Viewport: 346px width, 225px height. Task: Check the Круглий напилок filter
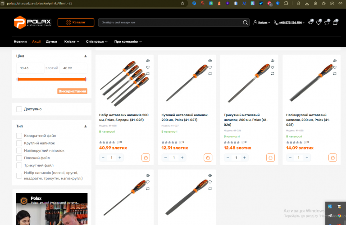[19, 143]
